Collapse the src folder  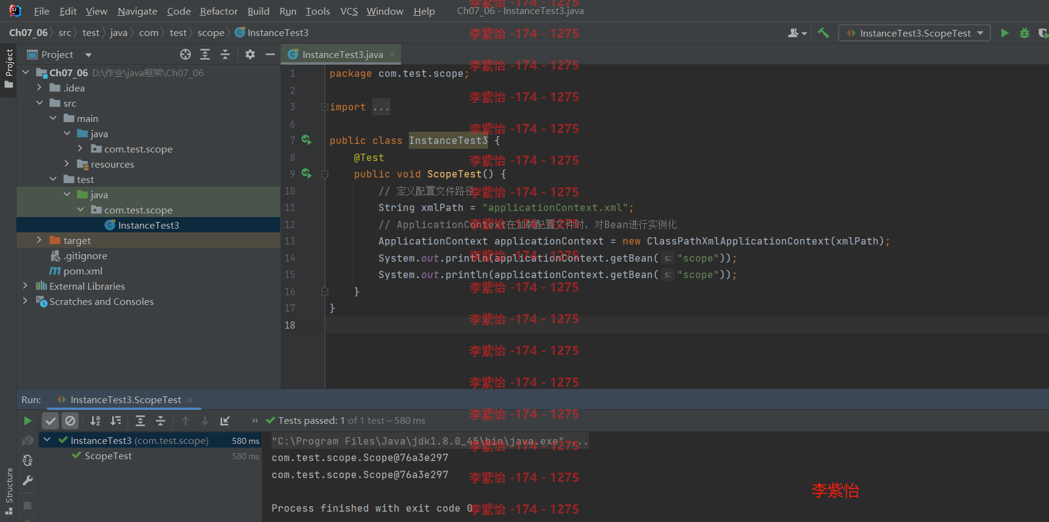tap(39, 103)
